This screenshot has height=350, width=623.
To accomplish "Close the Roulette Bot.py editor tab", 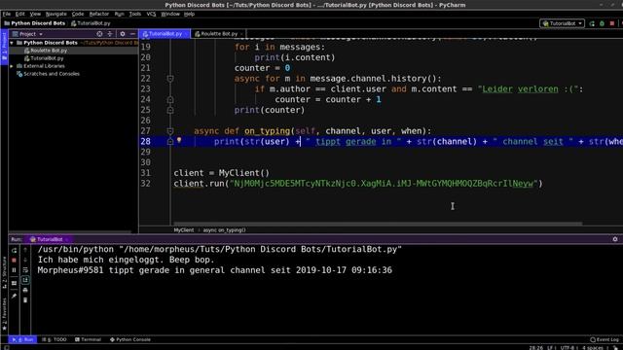I will [x=241, y=34].
